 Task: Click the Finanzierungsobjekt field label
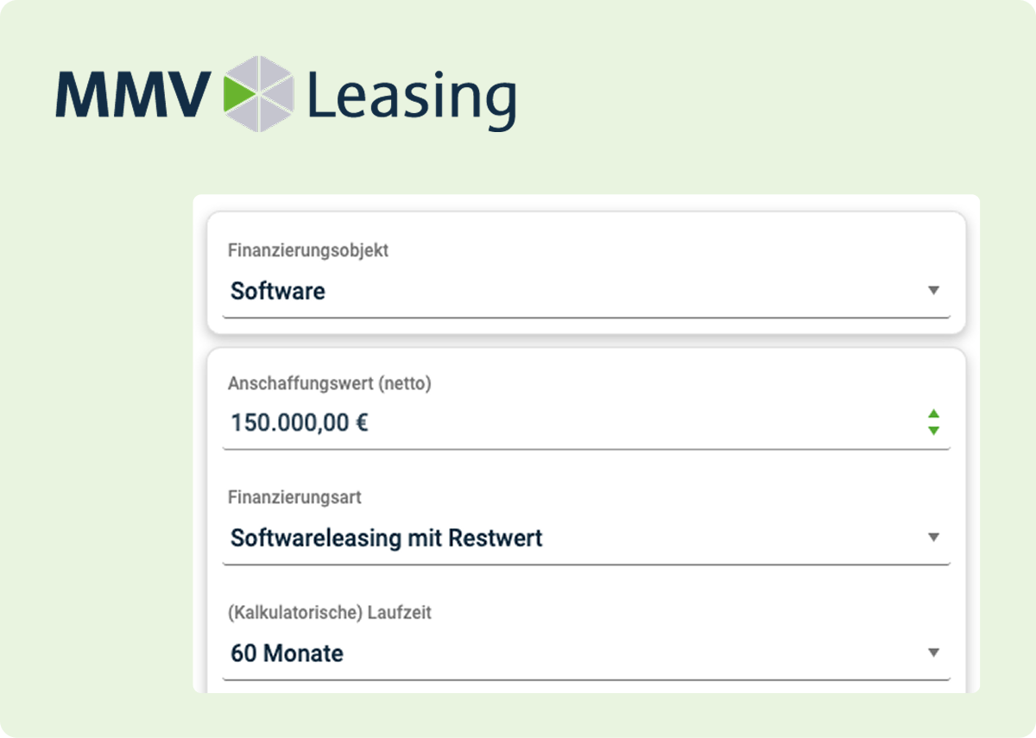click(x=307, y=250)
